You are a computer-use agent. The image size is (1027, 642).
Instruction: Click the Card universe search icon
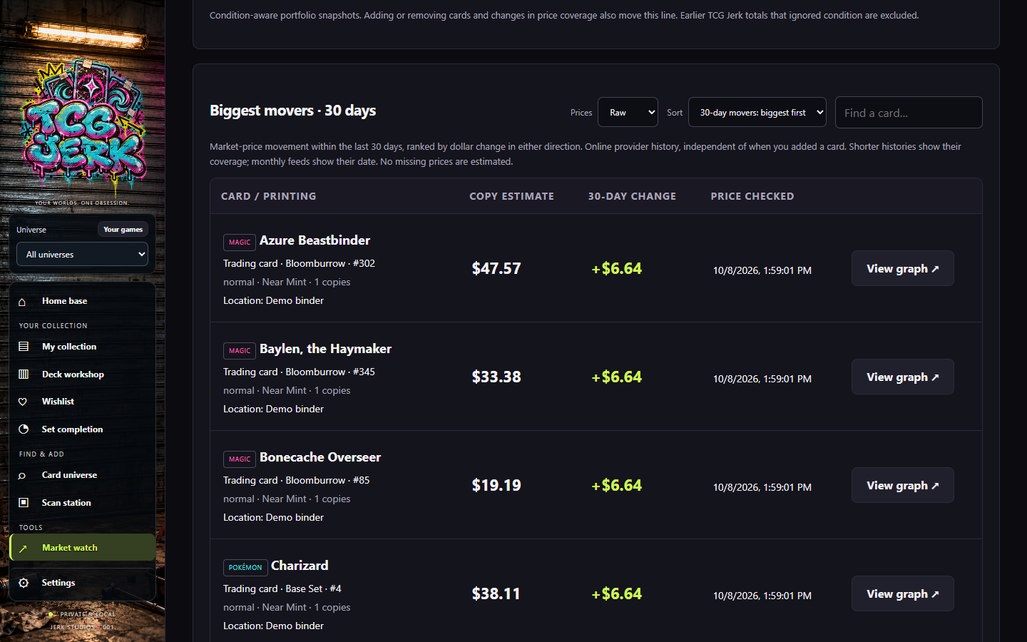pyautogui.click(x=22, y=476)
